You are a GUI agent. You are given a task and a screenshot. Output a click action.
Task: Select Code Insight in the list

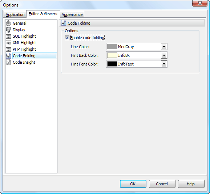24,62
